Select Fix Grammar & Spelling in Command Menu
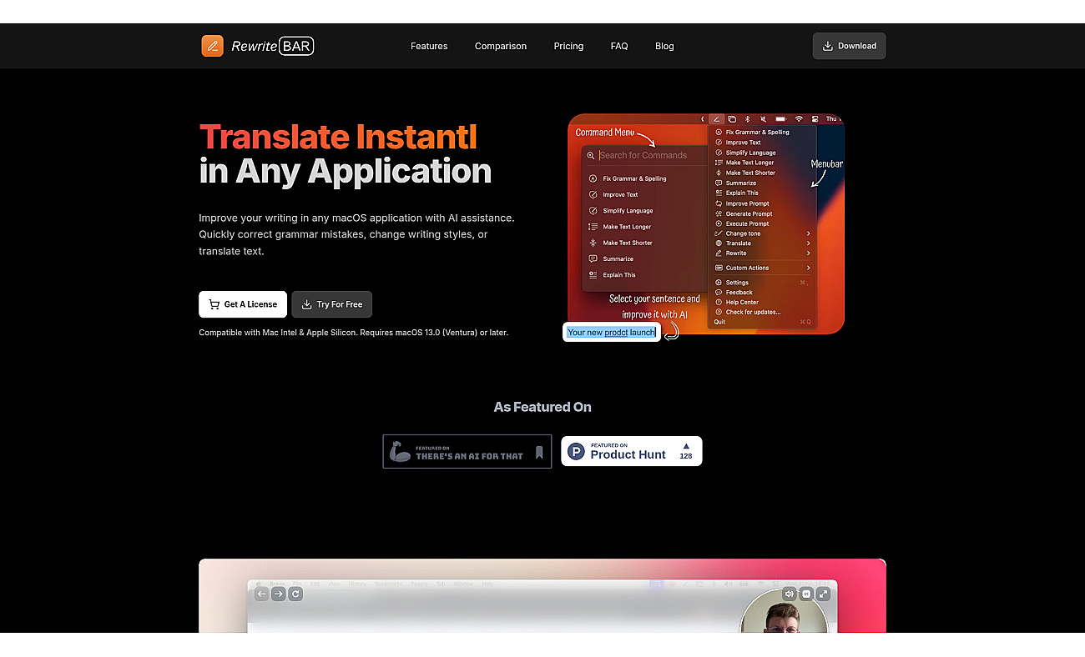Viewport: 1085px width, 657px height. coord(634,178)
